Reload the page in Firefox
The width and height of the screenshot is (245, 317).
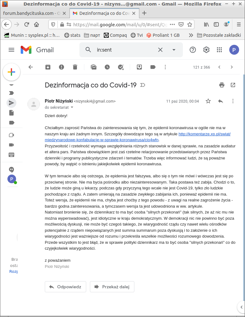tap(27, 24)
